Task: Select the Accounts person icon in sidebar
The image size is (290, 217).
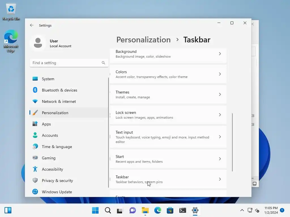Action: click(x=35, y=135)
